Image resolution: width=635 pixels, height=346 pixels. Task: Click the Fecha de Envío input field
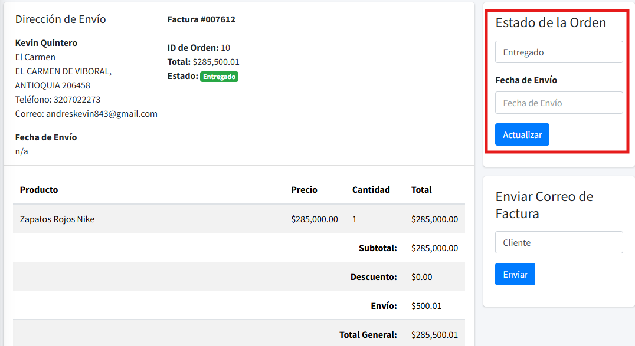click(558, 103)
